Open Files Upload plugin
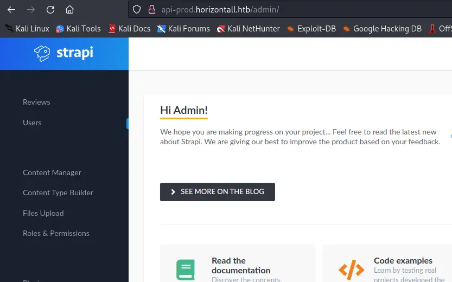452x282 pixels. [43, 213]
